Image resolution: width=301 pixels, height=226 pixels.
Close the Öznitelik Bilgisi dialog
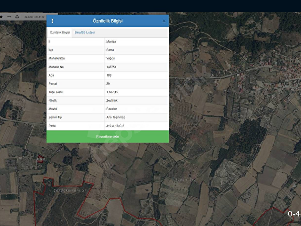tap(164, 21)
